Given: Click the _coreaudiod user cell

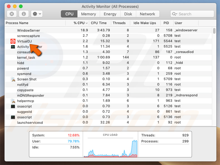Looking at the screenshot, I should tap(184, 52).
